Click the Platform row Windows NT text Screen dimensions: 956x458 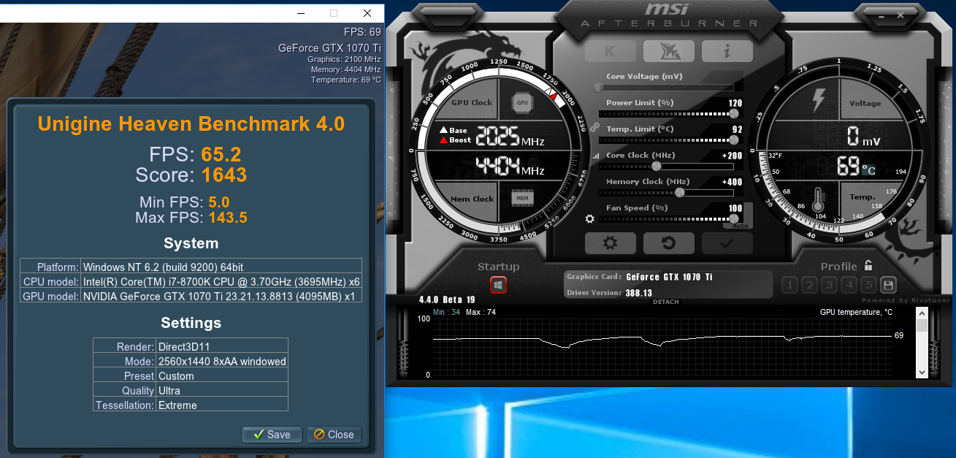[164, 267]
